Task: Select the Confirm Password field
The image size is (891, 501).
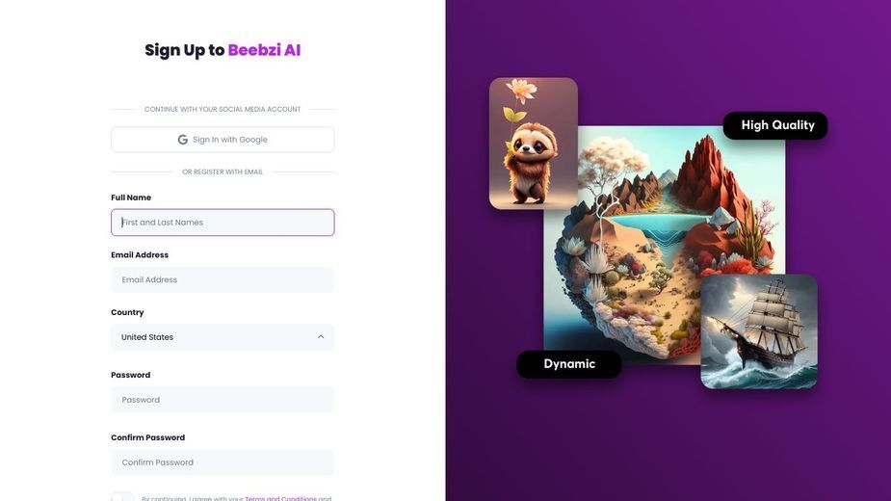Action: coord(223,462)
